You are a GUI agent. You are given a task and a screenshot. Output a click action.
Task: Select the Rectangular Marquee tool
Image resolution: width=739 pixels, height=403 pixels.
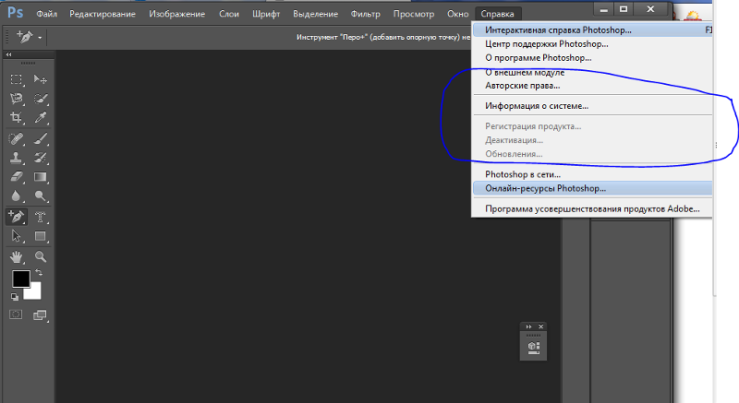point(17,79)
